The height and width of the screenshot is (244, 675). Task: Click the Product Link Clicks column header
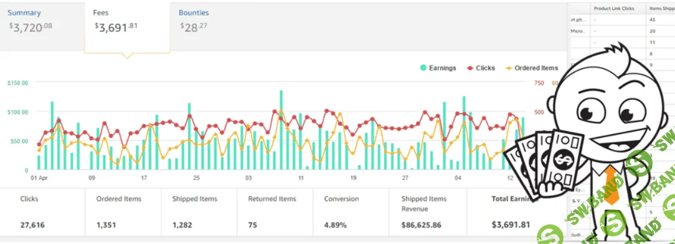[614, 9]
